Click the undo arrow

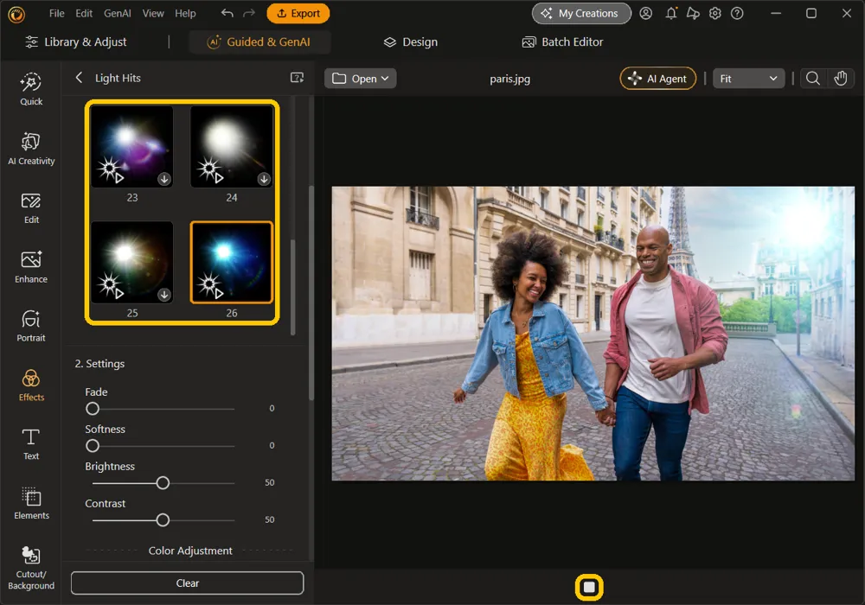pos(227,13)
